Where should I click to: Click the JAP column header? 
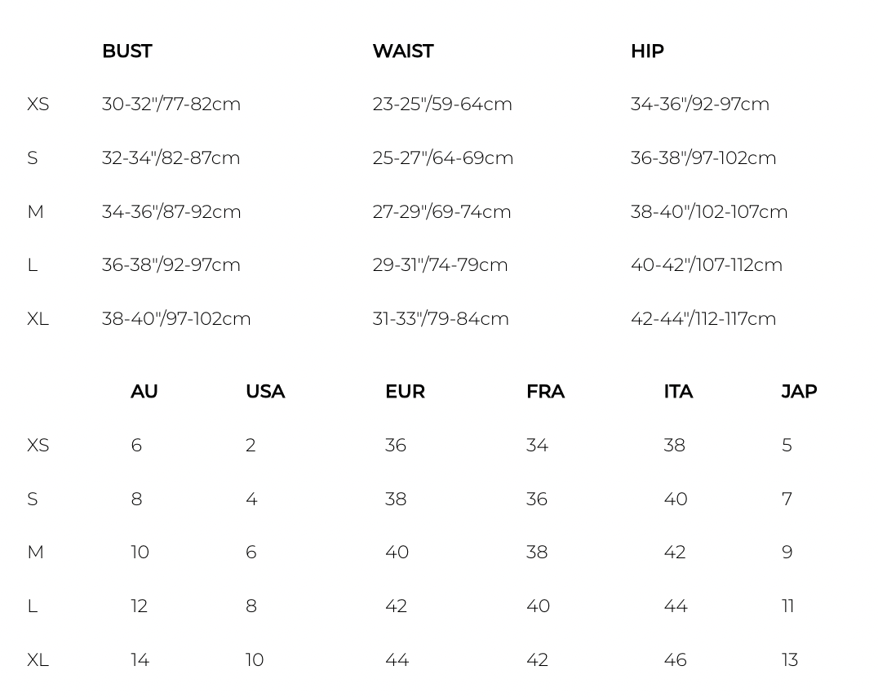[x=799, y=391]
